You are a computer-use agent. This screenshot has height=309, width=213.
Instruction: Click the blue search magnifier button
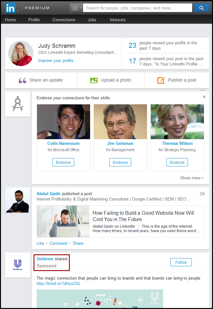point(201,8)
